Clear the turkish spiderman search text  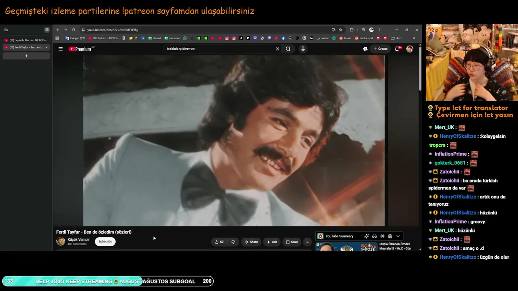[278, 49]
